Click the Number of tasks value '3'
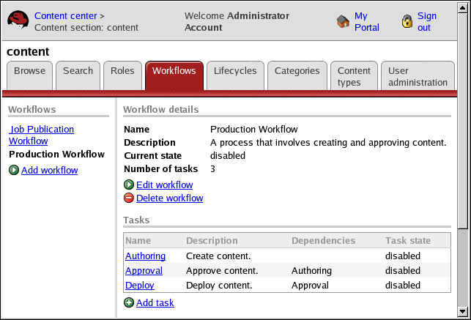Image resolution: width=471 pixels, height=320 pixels. coord(212,168)
